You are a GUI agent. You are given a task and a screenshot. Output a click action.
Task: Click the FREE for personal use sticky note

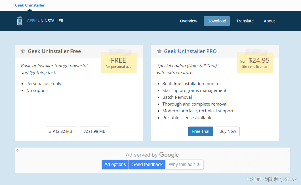119,63
